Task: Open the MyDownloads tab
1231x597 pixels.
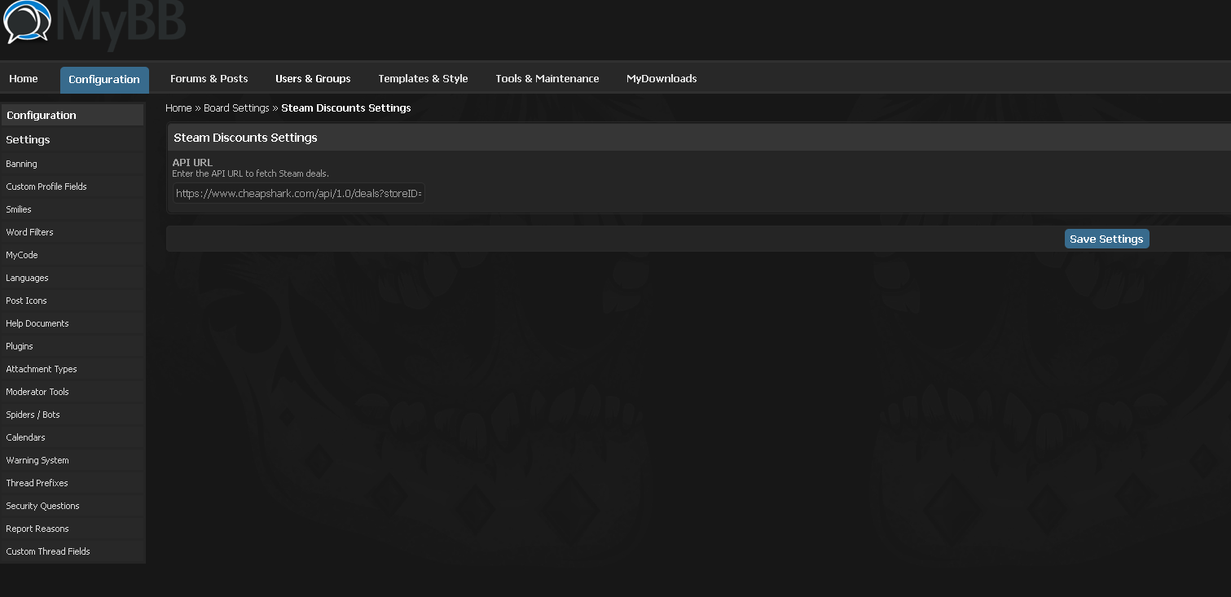Action: tap(661, 79)
